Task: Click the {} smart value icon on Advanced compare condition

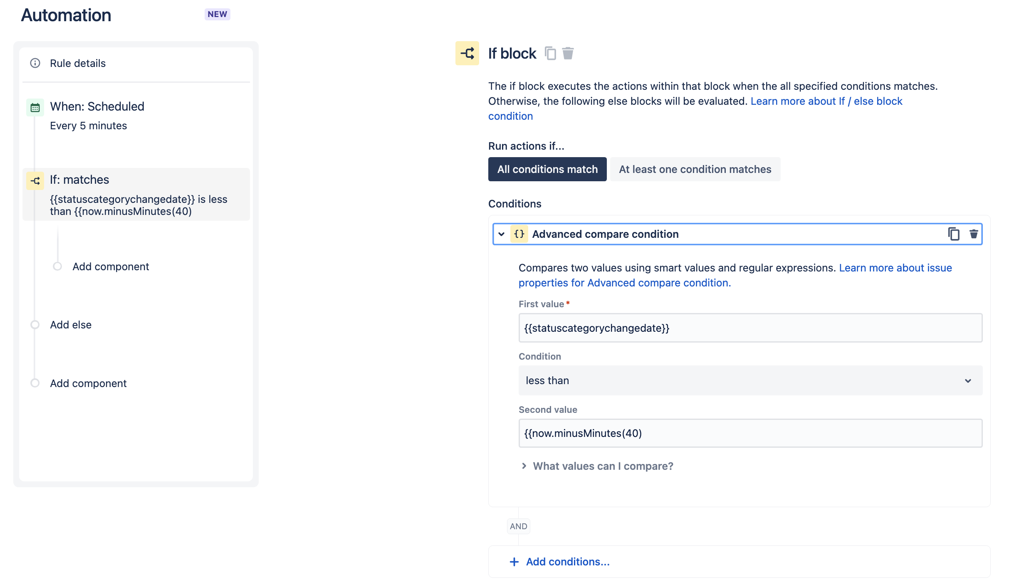Action: click(519, 234)
